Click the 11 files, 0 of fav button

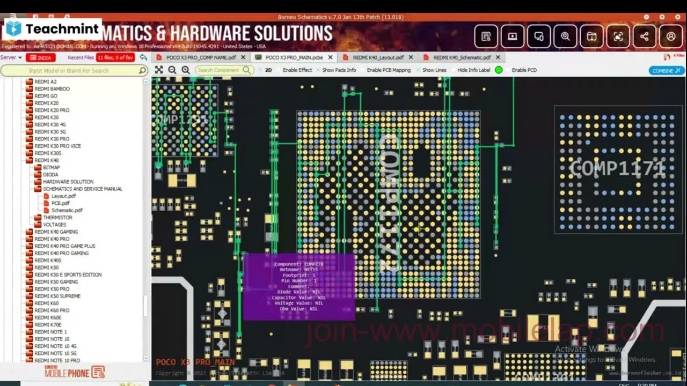click(115, 57)
